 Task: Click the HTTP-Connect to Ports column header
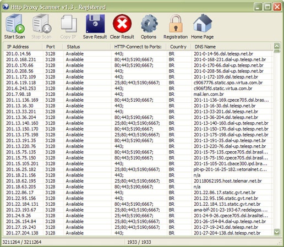[139, 47]
